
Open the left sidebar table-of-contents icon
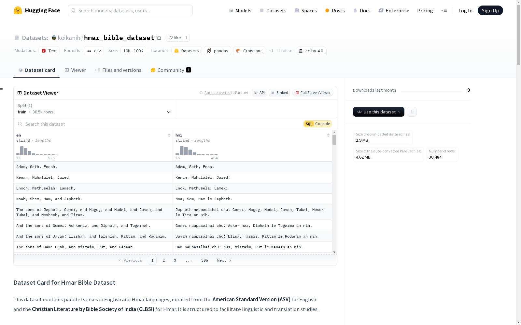pos(2,90)
